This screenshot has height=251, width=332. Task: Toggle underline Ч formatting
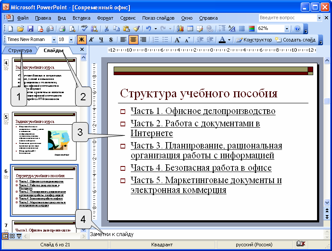101,40
